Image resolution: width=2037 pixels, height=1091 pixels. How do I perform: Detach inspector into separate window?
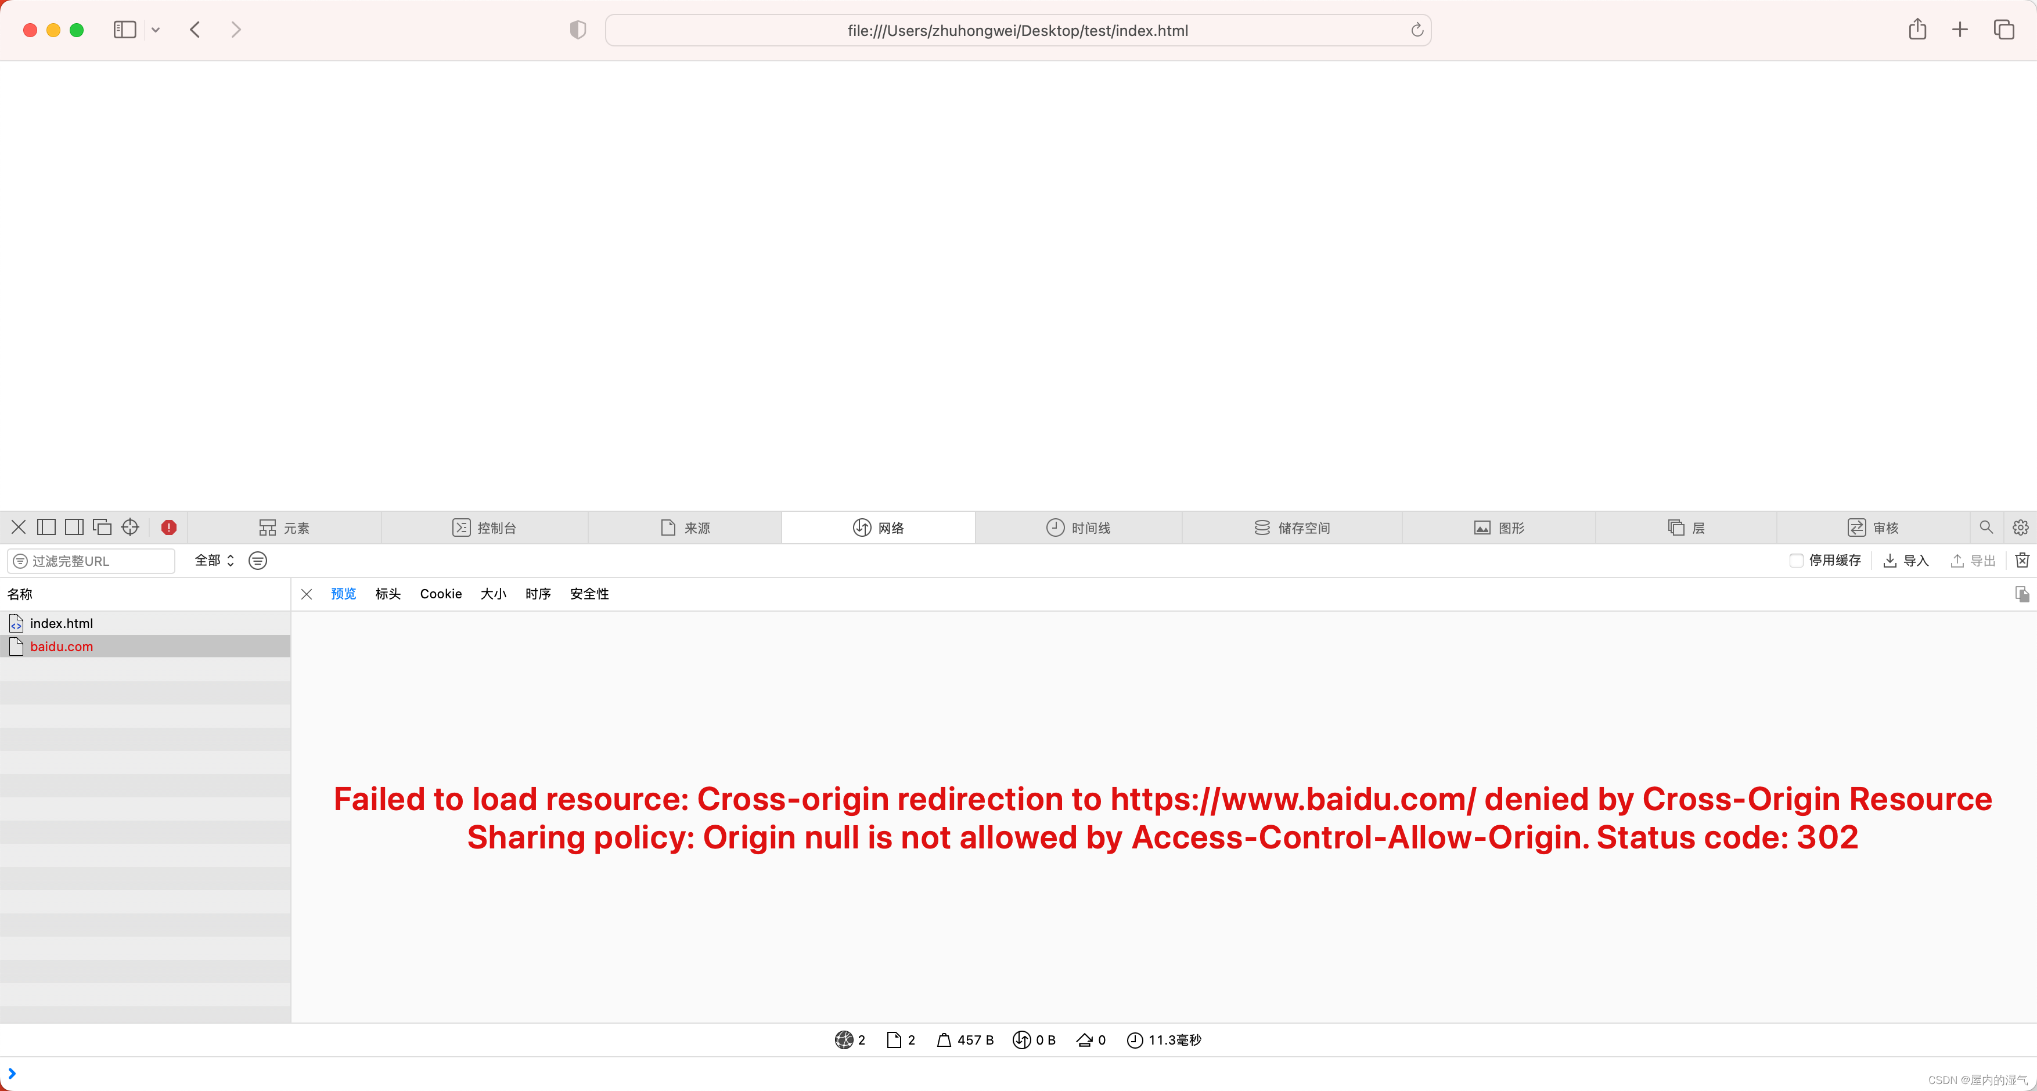[102, 527]
